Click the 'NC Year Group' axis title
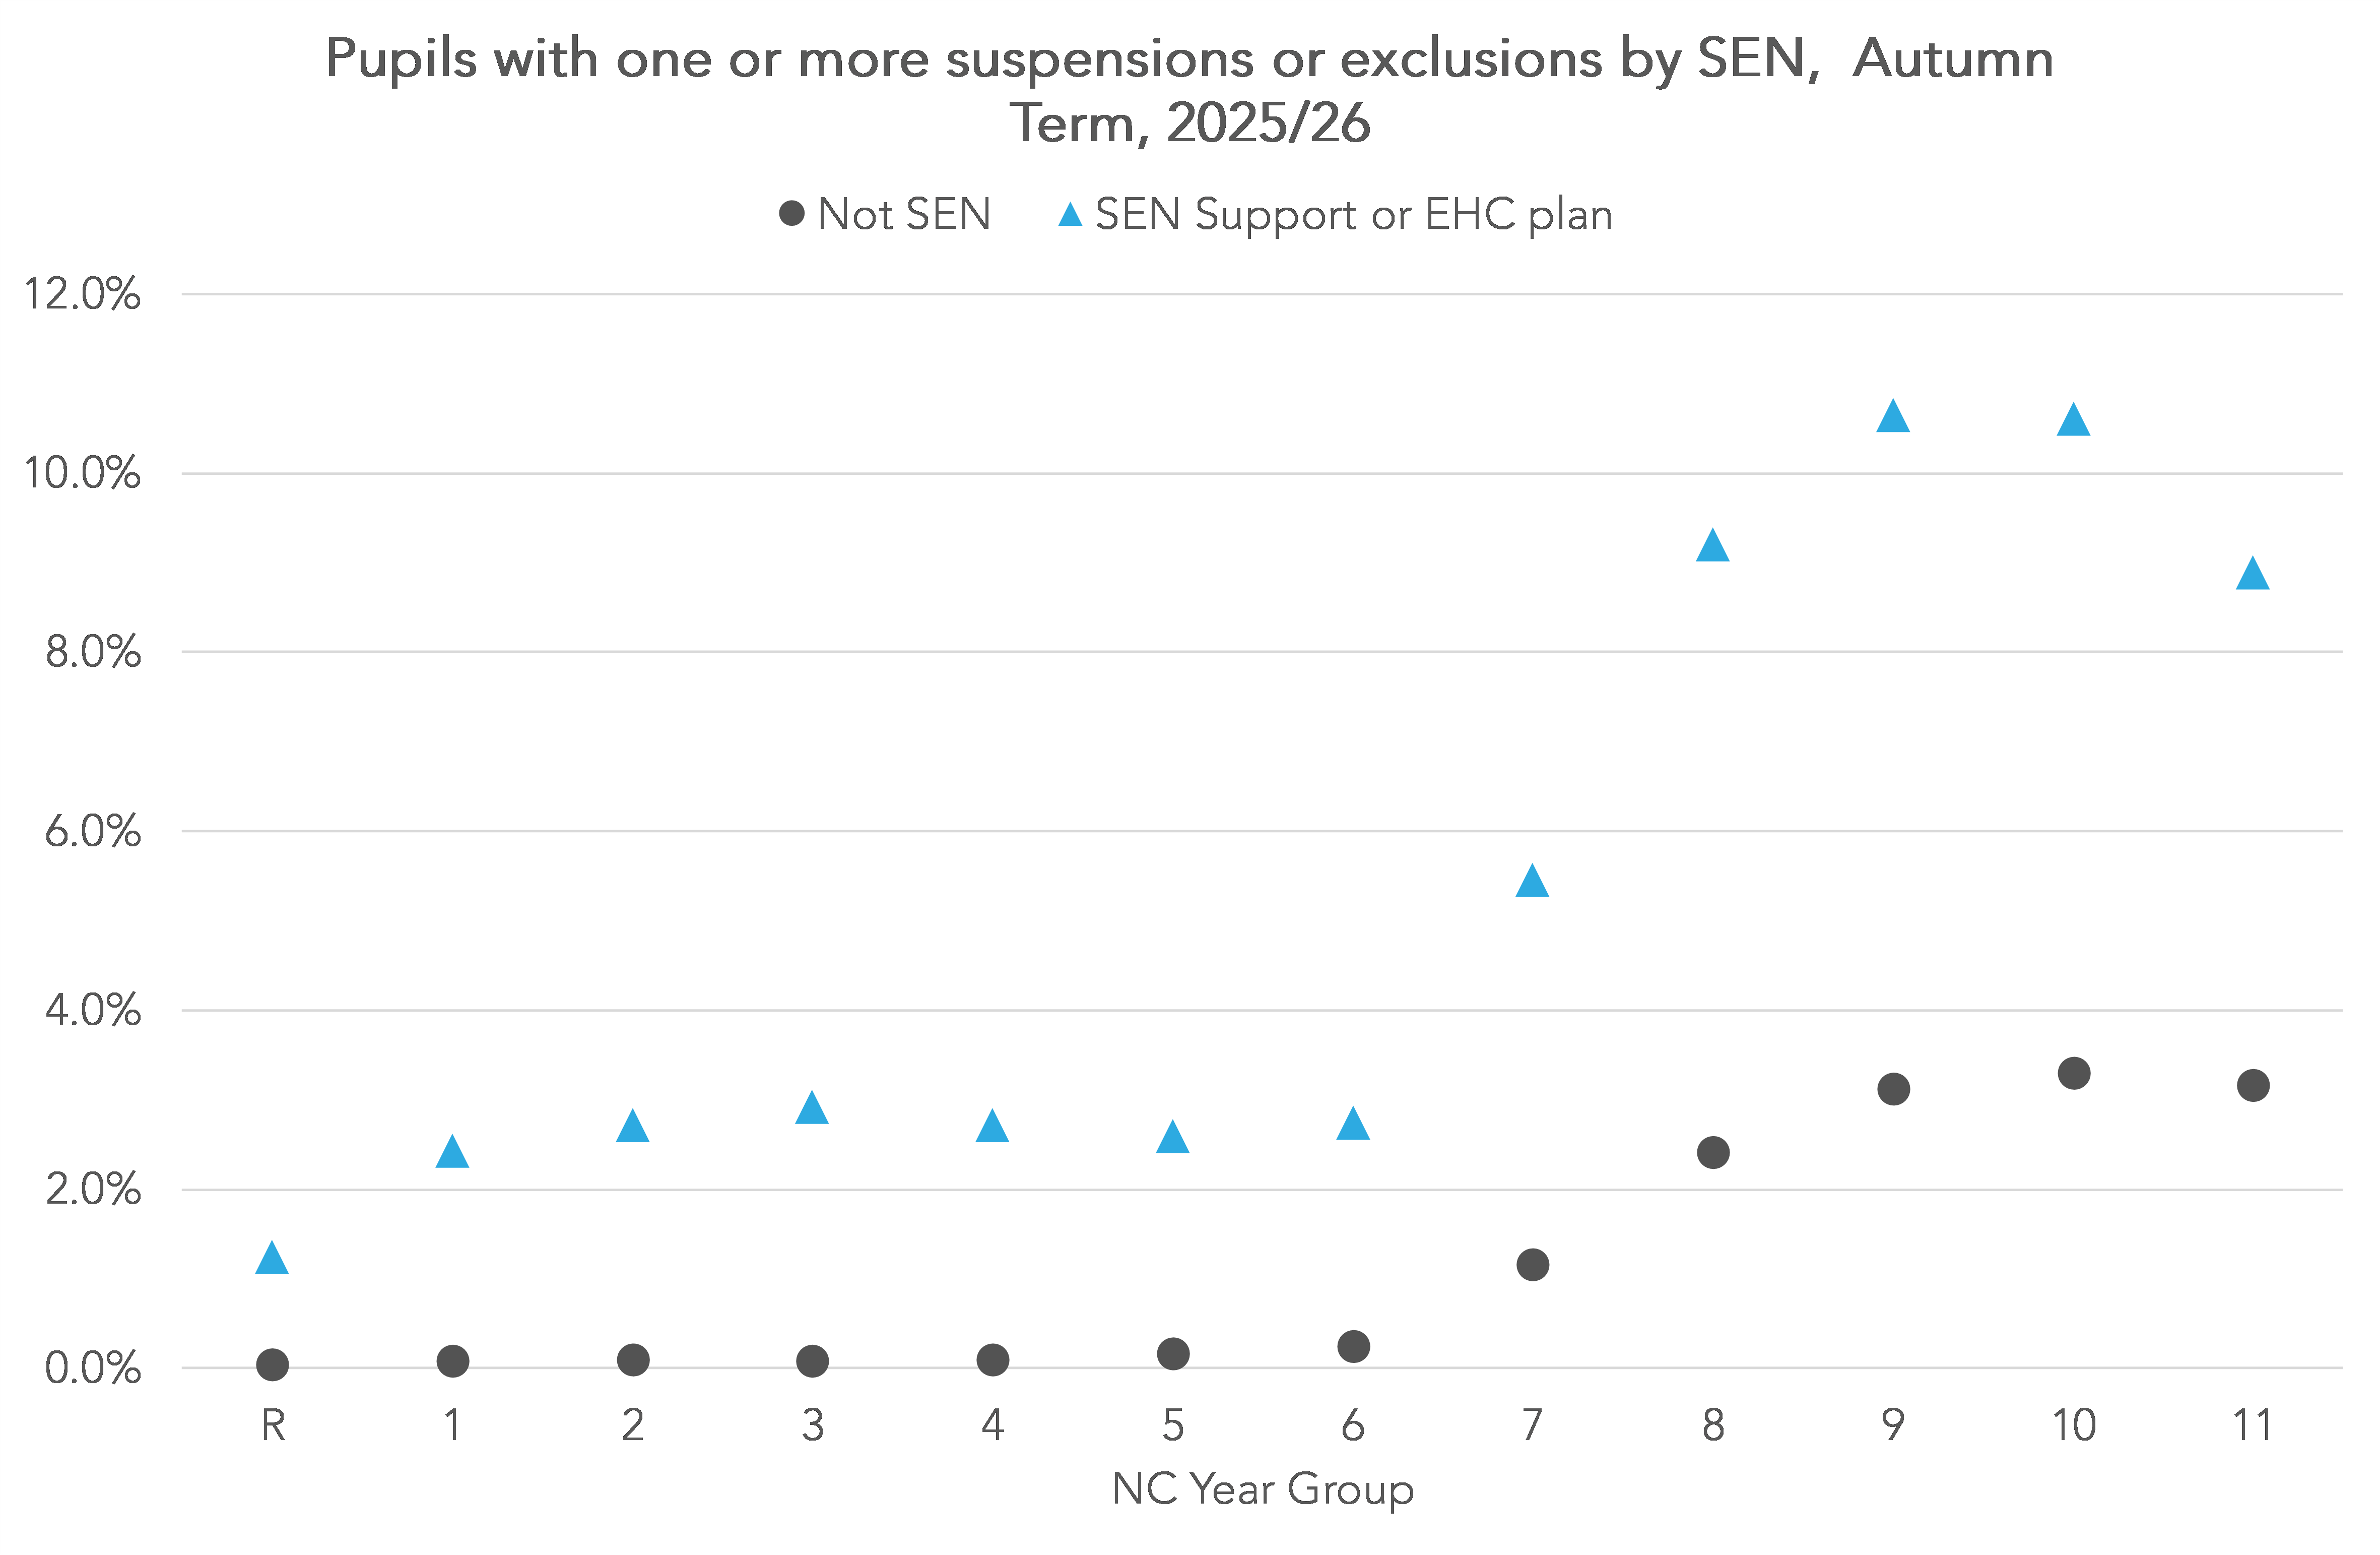Image resolution: width=2380 pixels, height=1555 pixels. pos(1263,1489)
